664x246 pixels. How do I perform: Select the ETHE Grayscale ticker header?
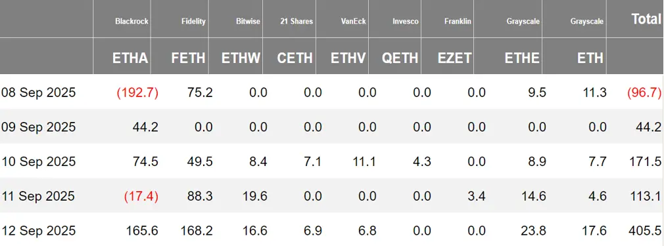click(x=522, y=58)
